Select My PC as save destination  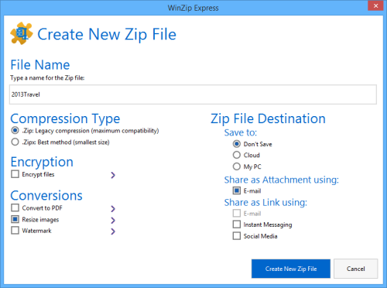point(237,166)
